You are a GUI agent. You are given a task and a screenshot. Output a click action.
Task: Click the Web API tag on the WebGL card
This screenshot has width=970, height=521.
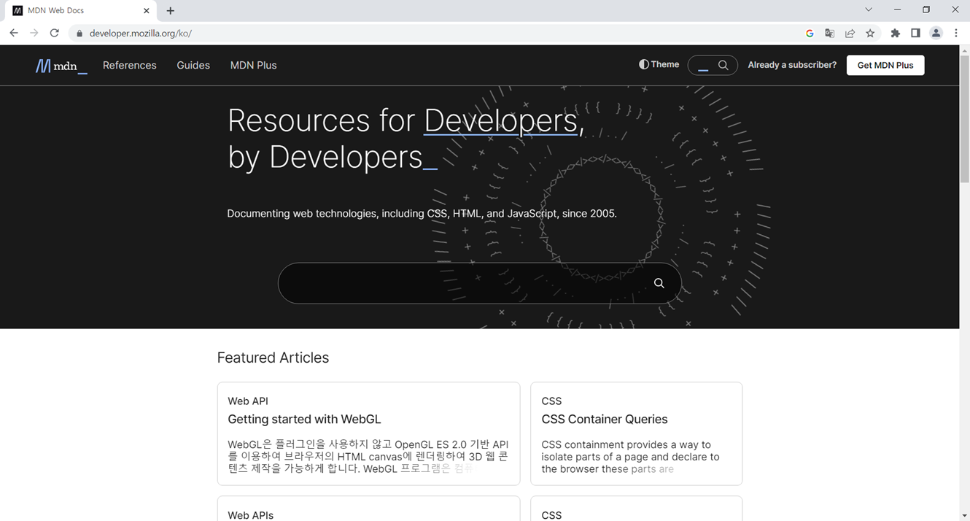pyautogui.click(x=248, y=401)
